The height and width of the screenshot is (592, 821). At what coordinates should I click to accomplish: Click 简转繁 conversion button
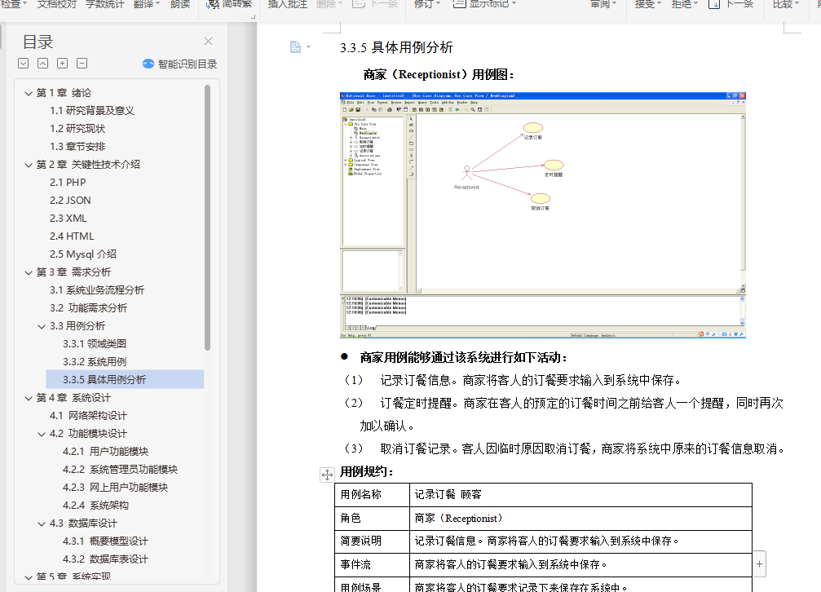click(231, 5)
